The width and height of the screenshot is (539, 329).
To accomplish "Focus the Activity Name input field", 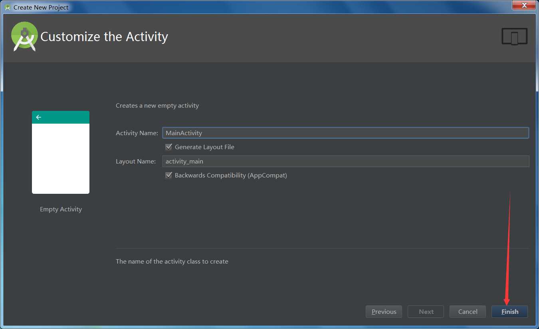I will pos(346,133).
